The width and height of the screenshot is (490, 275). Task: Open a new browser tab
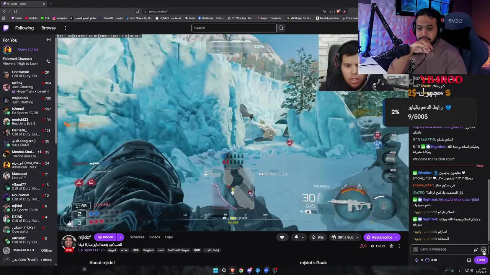(51, 4)
